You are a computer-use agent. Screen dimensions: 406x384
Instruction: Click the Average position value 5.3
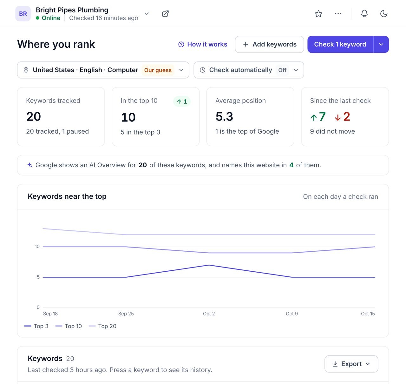tap(224, 116)
